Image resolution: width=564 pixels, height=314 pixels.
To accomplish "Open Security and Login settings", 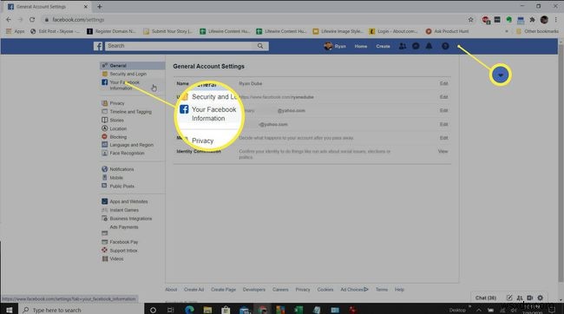I will point(128,74).
